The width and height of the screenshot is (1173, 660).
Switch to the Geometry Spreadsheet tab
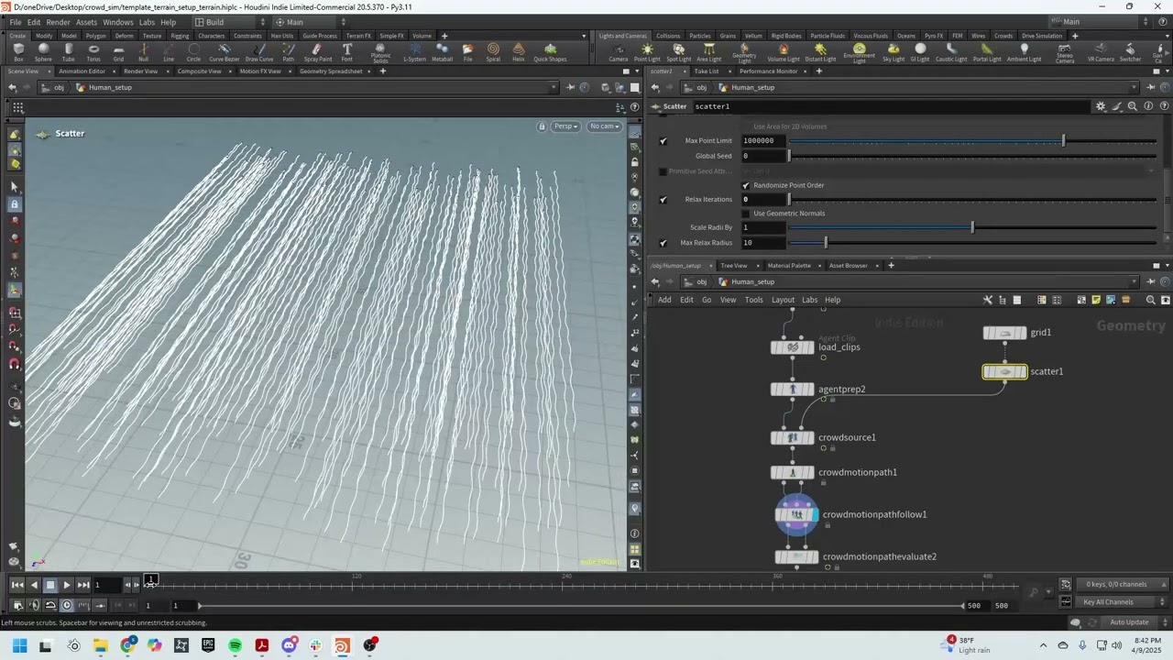pyautogui.click(x=331, y=71)
